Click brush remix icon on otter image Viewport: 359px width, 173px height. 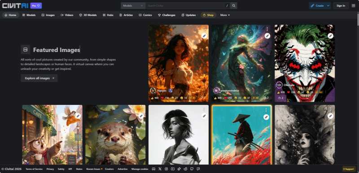tap(141, 116)
